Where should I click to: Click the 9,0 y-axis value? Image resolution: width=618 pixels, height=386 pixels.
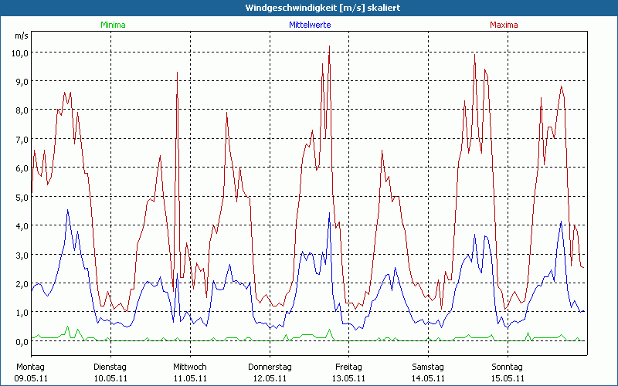(x=22, y=82)
